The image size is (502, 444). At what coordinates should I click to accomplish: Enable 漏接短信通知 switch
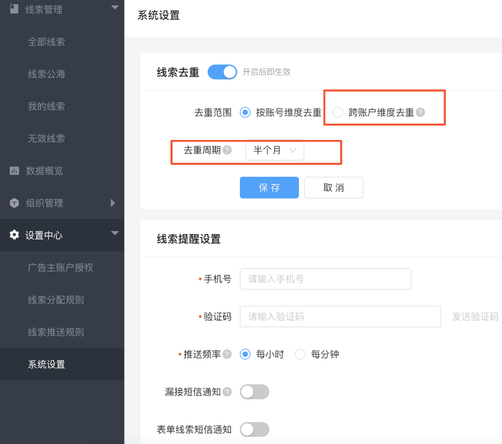[254, 392]
